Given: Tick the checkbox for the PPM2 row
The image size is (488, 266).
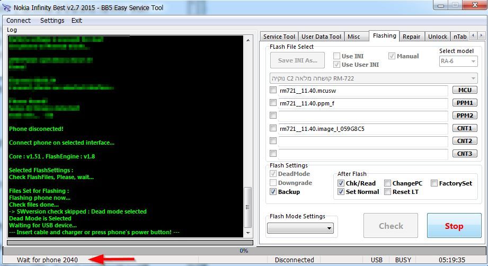Looking at the screenshot, I should [273, 116].
